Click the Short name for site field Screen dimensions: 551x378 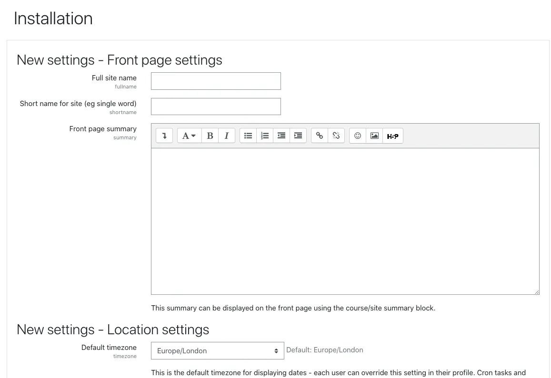coord(216,107)
